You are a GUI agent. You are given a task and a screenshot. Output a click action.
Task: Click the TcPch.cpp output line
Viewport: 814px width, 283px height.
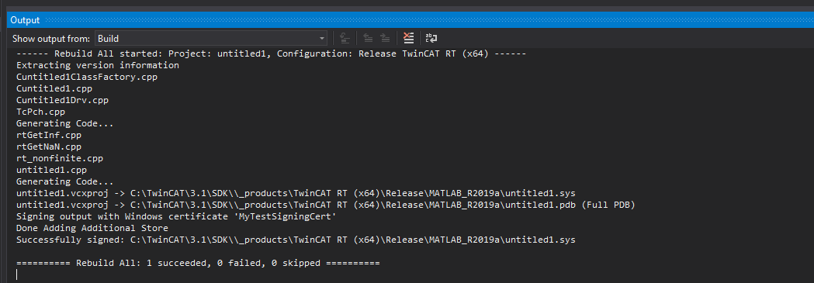click(40, 112)
